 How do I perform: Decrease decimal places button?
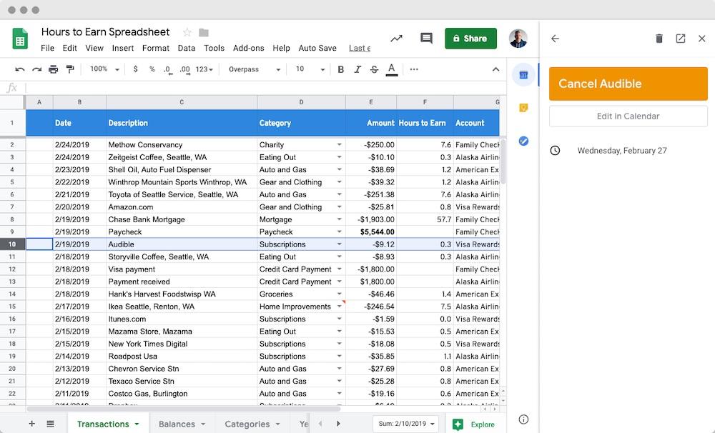tap(168, 70)
